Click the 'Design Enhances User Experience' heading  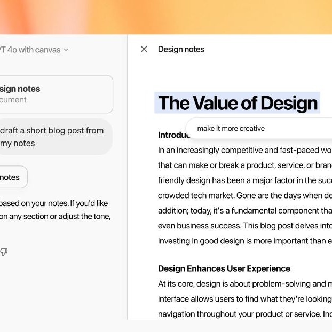coord(224,268)
